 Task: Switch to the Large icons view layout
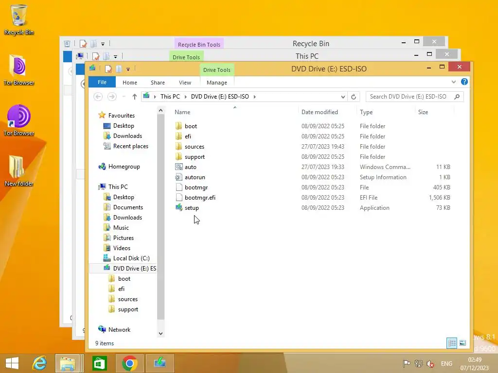click(x=463, y=343)
